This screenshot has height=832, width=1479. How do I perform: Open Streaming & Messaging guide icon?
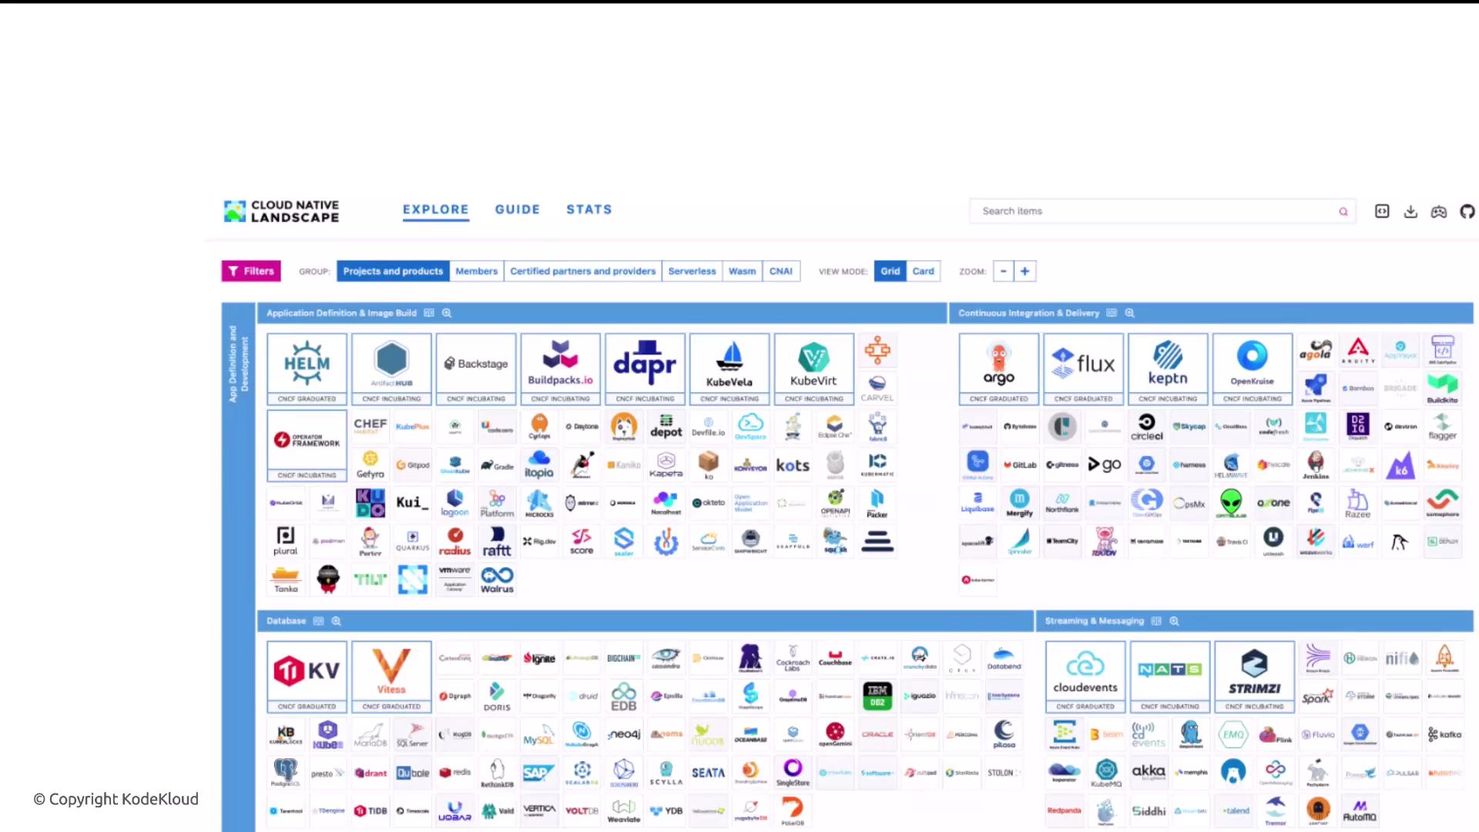point(1156,621)
